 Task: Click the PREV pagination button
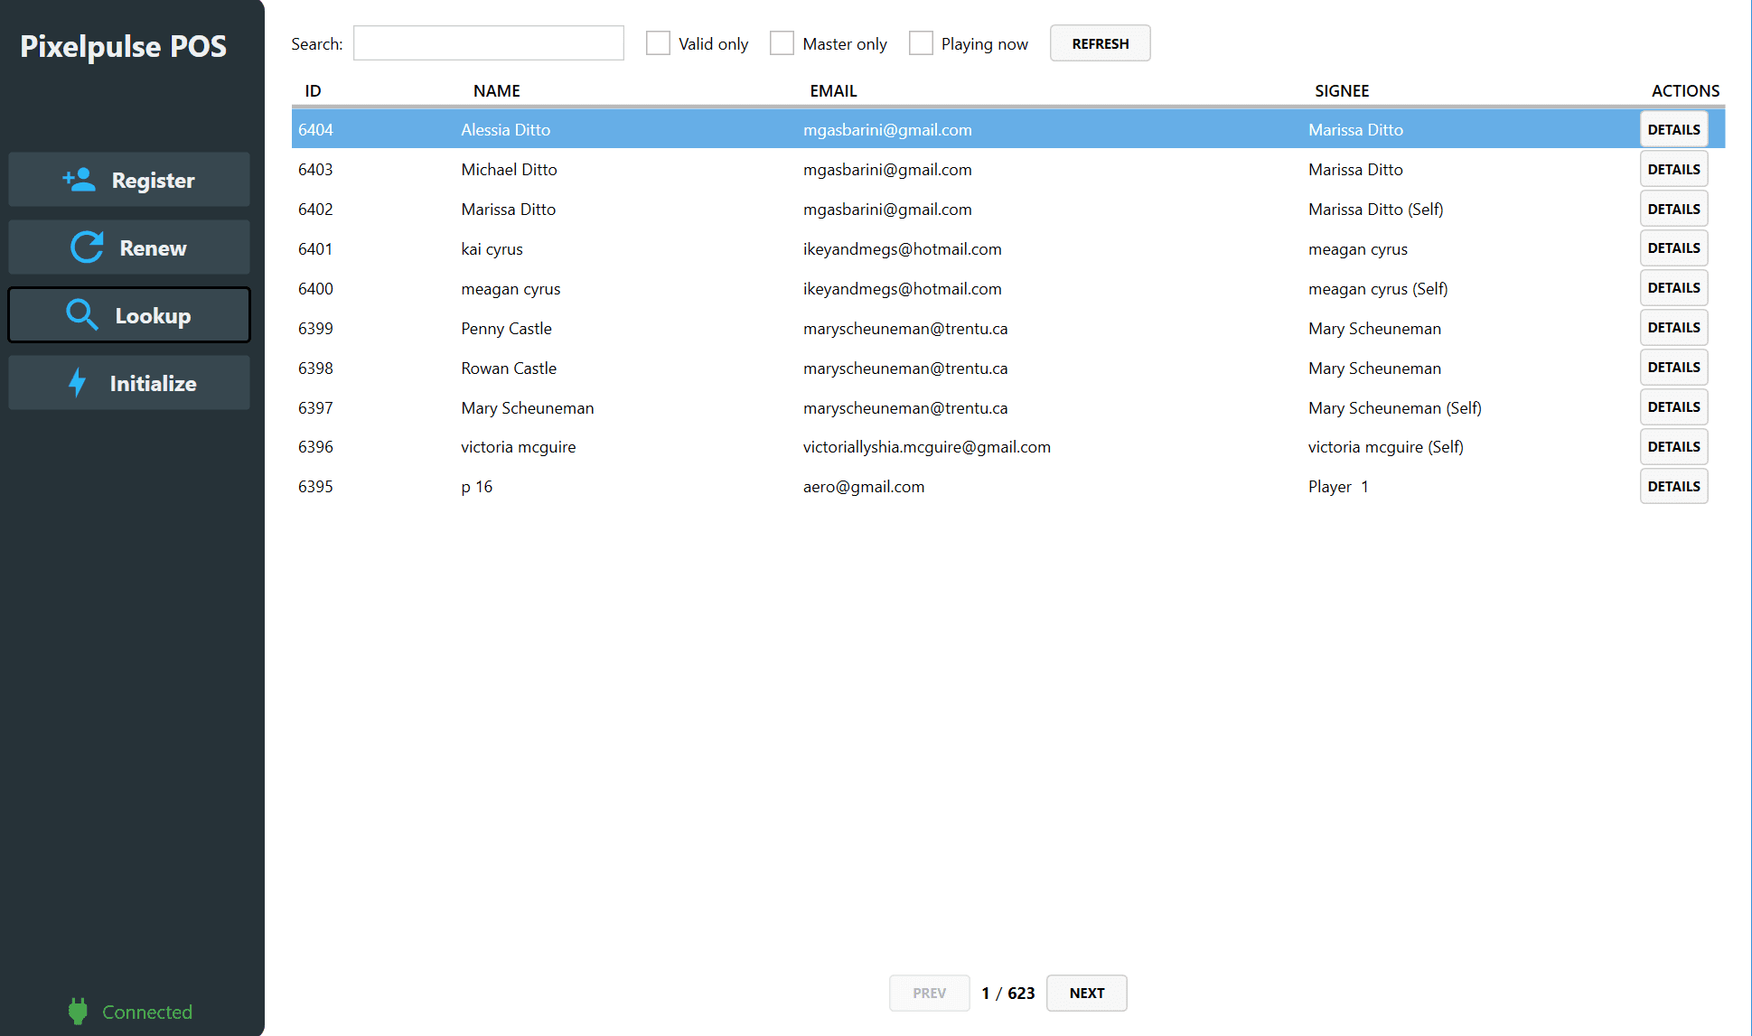point(929,993)
